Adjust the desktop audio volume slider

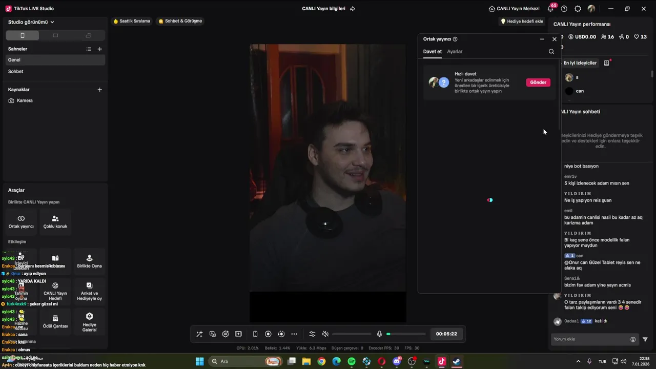click(352, 334)
